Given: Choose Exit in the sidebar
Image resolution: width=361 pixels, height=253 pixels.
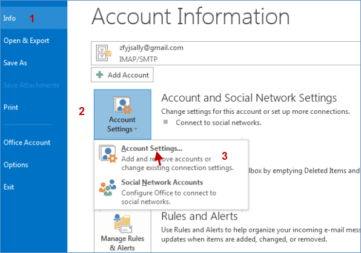Looking at the screenshot, I should pyautogui.click(x=8, y=187).
